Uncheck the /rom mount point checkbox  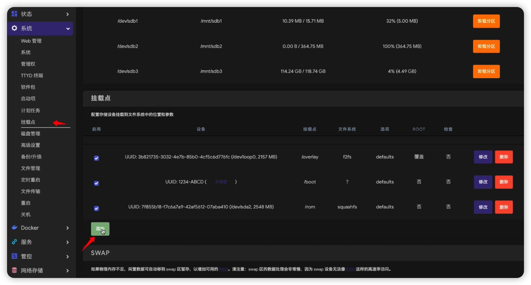pos(96,208)
